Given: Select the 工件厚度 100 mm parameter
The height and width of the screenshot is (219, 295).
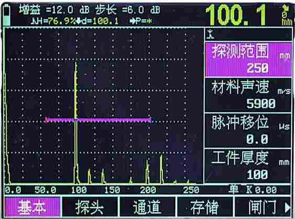Looking at the screenshot, I should click(248, 166).
